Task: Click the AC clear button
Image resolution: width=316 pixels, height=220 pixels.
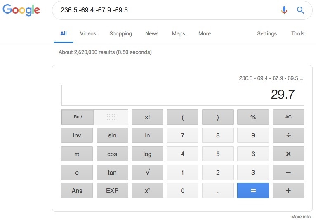Action: coord(288,117)
